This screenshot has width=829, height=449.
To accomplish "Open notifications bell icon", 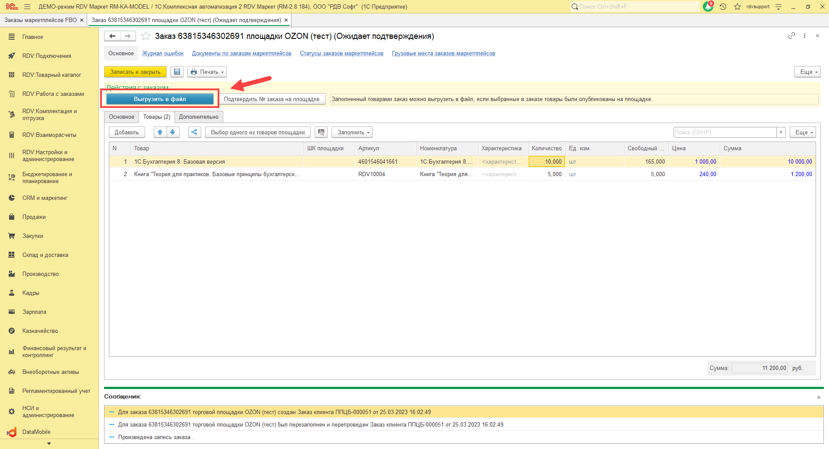I will [x=708, y=6].
